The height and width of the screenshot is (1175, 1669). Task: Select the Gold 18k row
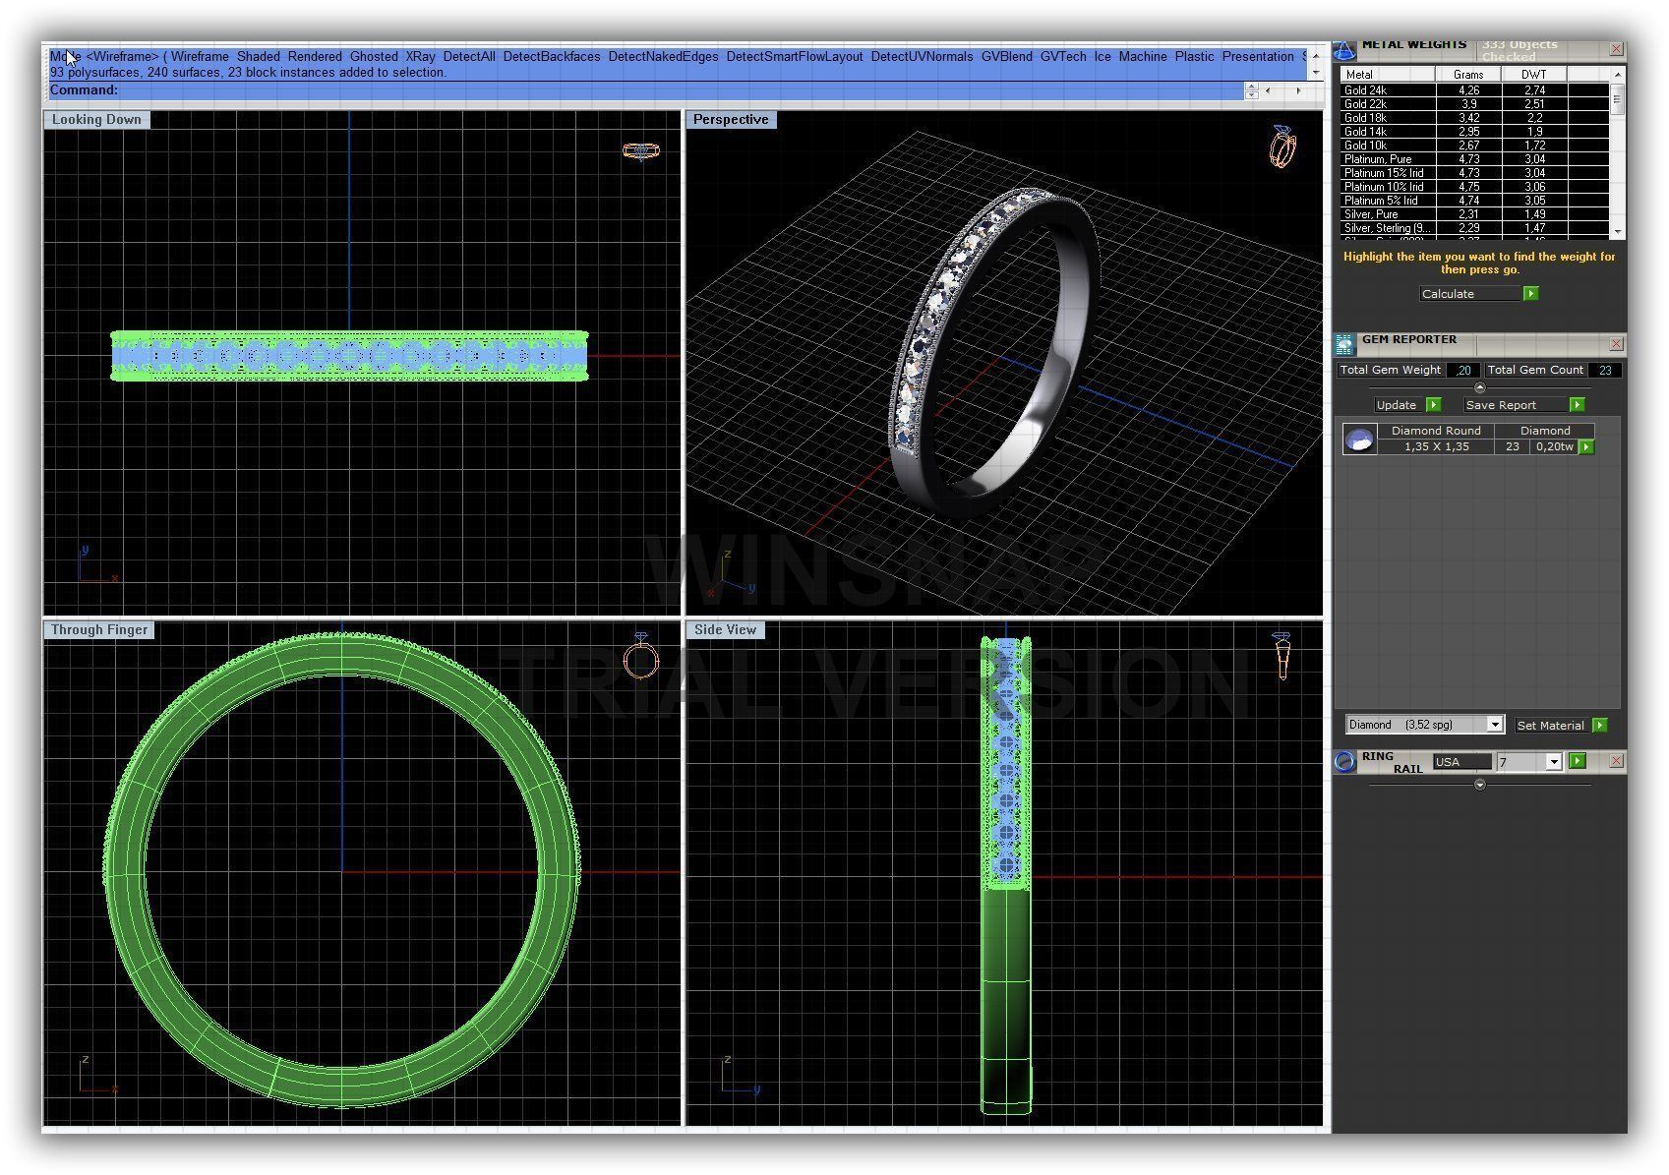point(1474,118)
